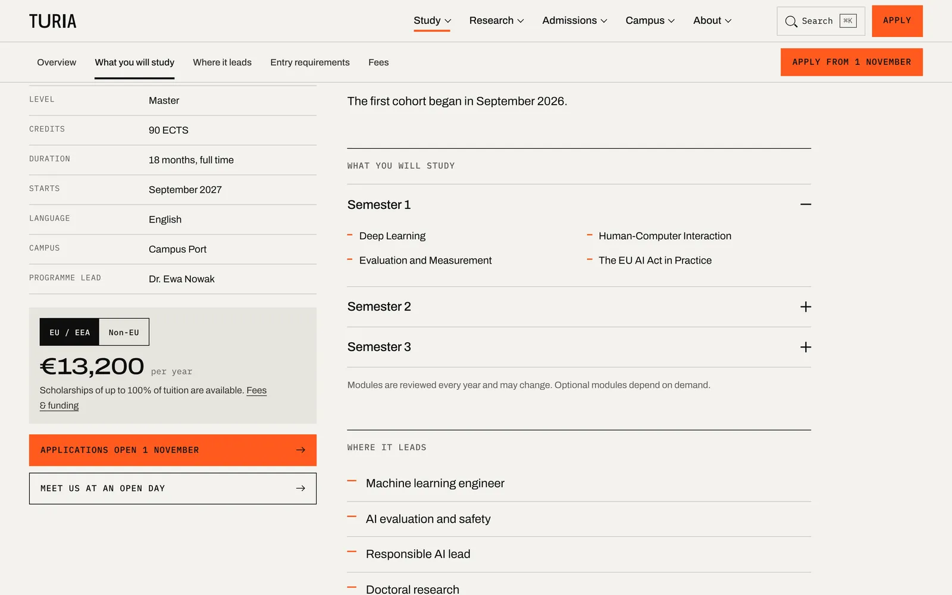Click Machine learning engineer career item
Screen dimensions: 952x595
[x=435, y=483]
